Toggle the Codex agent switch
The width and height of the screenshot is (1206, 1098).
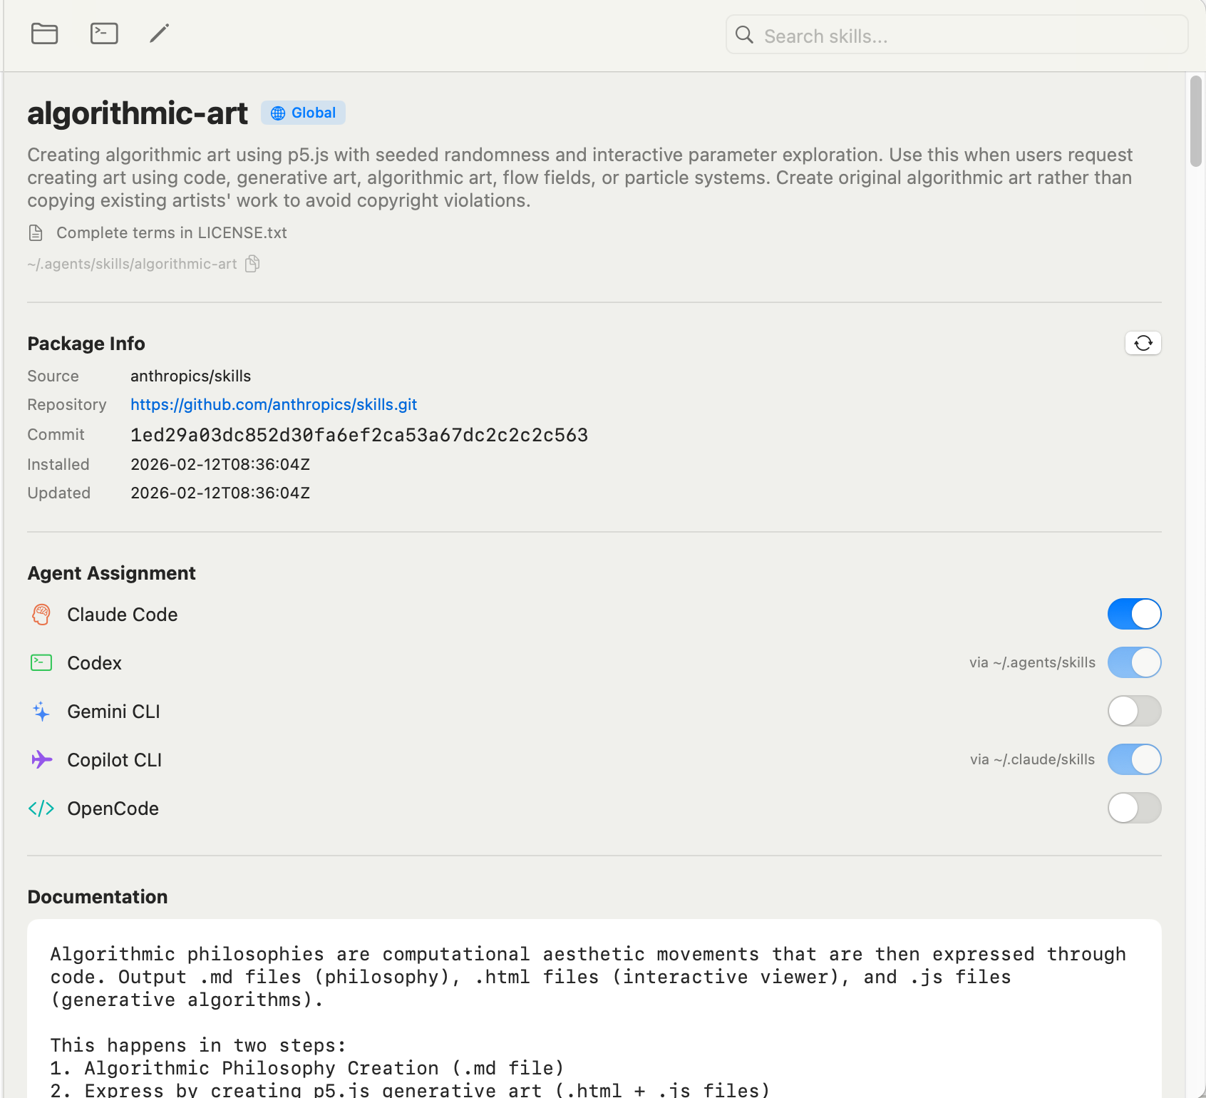click(1135, 663)
